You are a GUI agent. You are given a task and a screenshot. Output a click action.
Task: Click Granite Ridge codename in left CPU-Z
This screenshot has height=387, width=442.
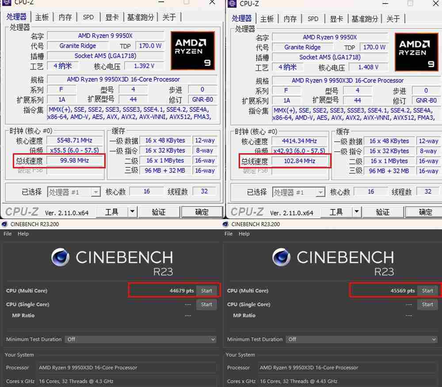tap(77, 46)
